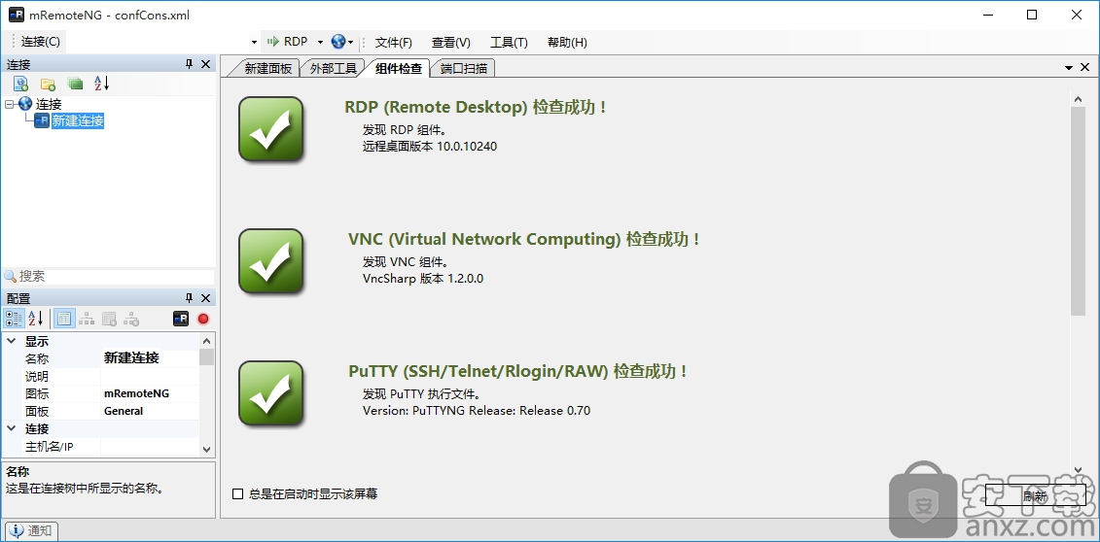
Task: Click the down arrow of component check scrollbar
Action: click(x=1078, y=470)
